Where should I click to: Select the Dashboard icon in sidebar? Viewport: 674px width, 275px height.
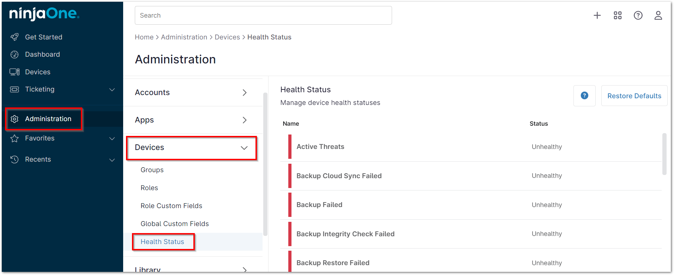coord(14,54)
